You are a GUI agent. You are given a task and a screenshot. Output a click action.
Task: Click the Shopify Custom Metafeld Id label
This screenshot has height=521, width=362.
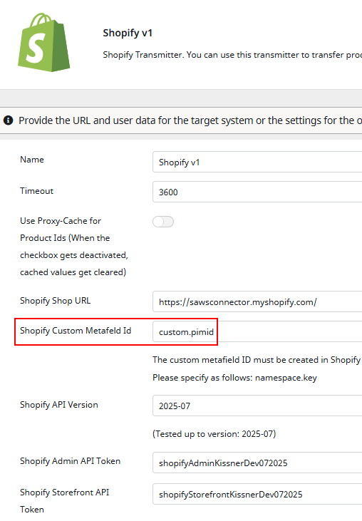76,331
